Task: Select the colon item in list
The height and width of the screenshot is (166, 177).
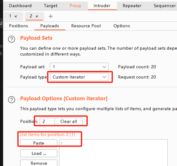Action: tap(113, 143)
